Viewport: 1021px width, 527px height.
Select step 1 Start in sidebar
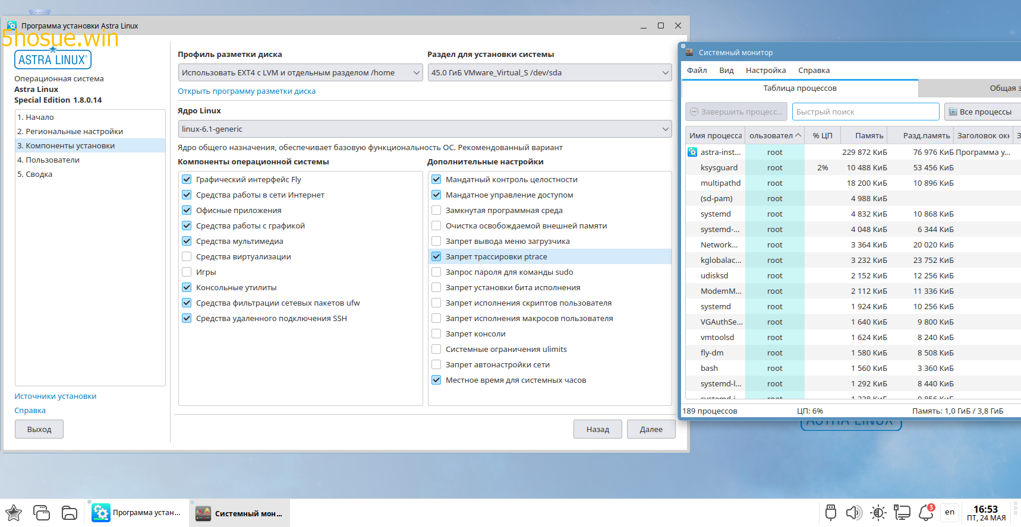point(90,117)
